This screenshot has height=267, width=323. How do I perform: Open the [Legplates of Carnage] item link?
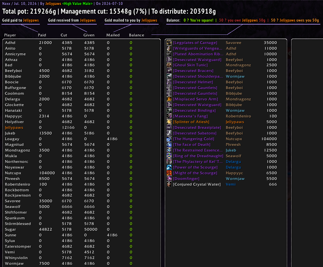(x=195, y=42)
